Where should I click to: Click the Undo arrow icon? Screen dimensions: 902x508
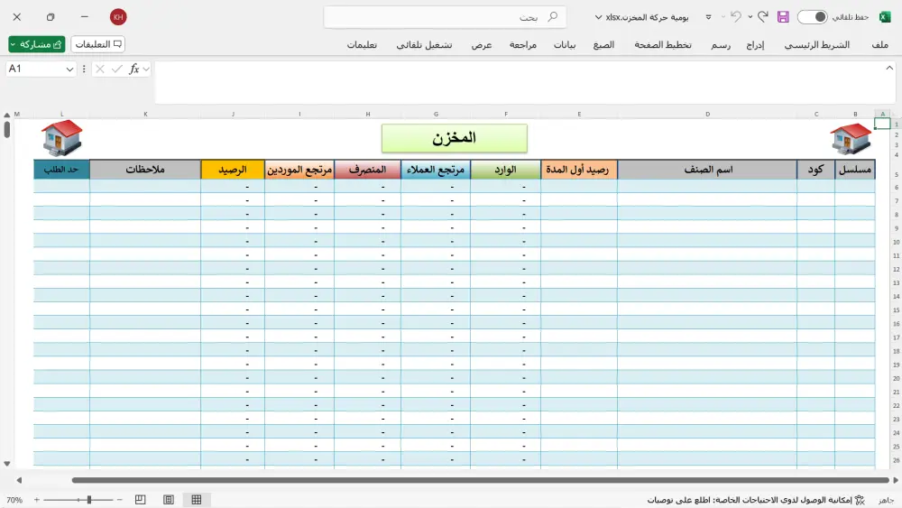click(736, 16)
